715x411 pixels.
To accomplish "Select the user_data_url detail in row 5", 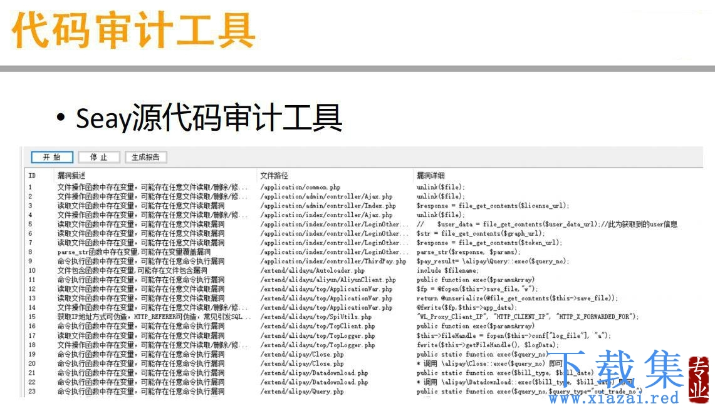I will [x=547, y=225].
